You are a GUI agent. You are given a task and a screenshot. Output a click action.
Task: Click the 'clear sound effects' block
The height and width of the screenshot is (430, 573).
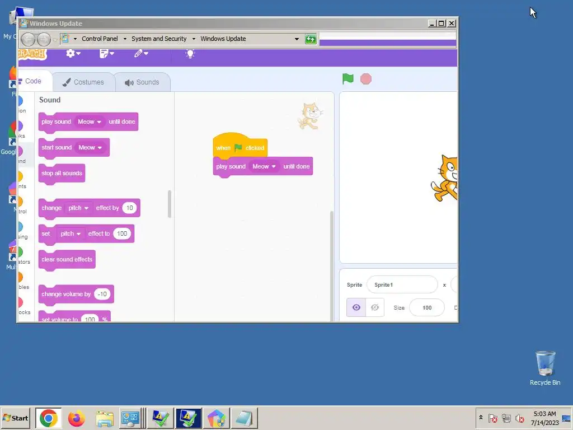[x=67, y=260]
